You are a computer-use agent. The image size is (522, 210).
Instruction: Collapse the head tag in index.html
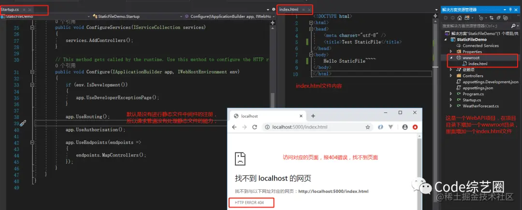[x=311, y=29]
